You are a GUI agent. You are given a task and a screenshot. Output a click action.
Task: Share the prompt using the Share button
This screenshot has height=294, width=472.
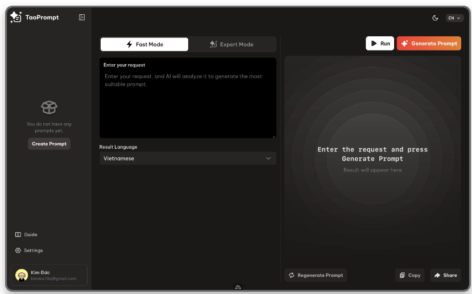(445, 275)
